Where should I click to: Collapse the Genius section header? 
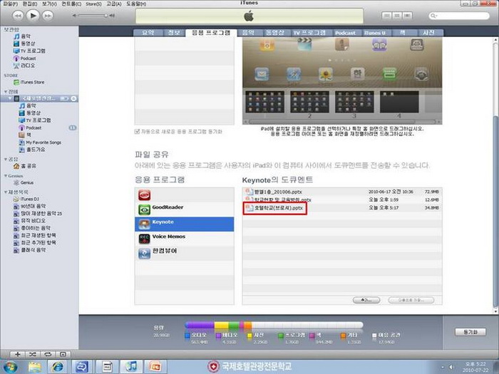(x=6, y=175)
